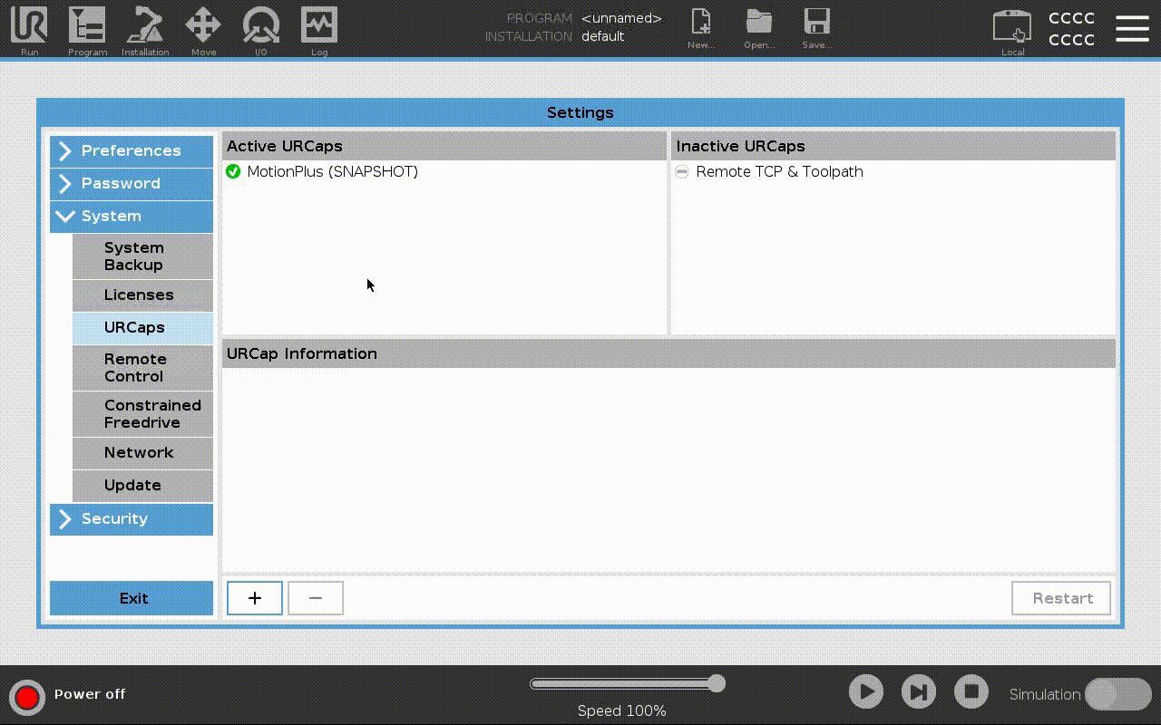Toggle the Simulation switch
This screenshot has height=725, width=1161.
tap(1117, 694)
